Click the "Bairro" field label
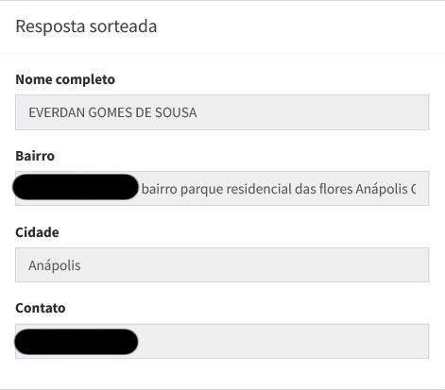The image size is (445, 390). (x=35, y=156)
